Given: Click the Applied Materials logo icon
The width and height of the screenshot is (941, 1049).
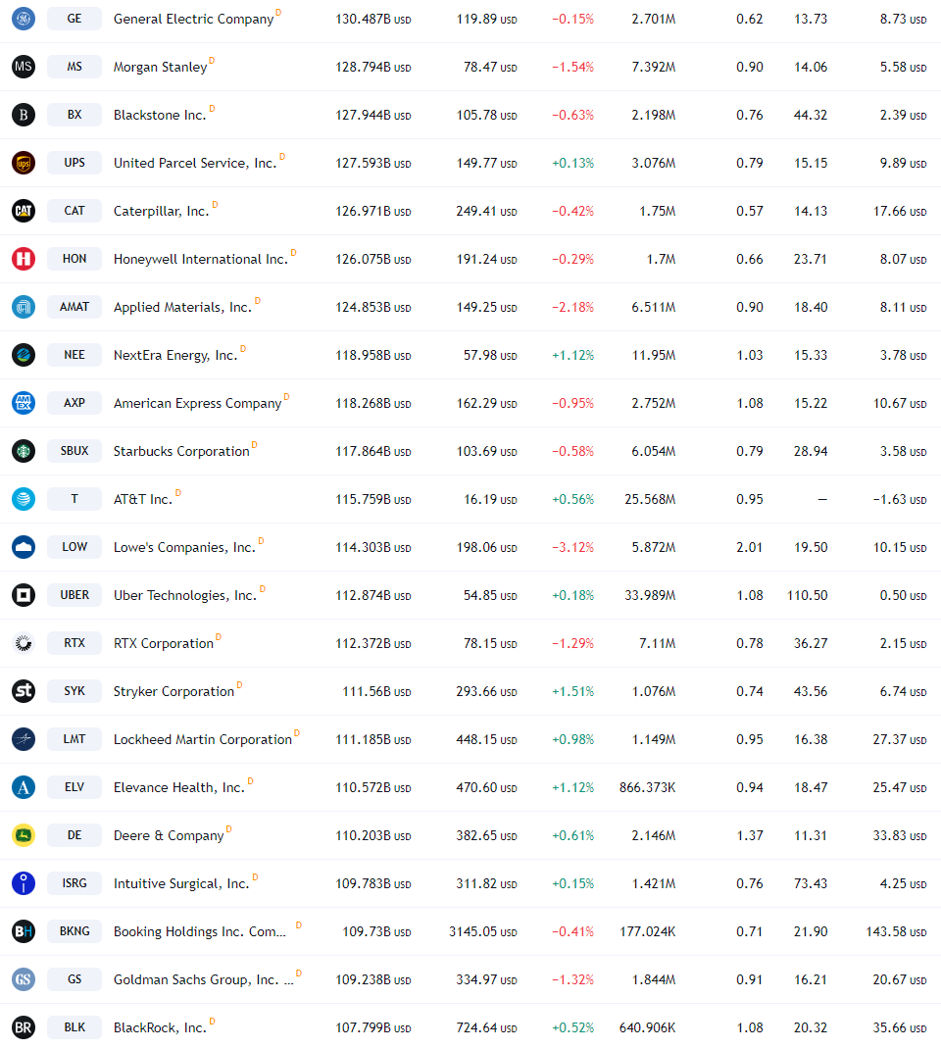Looking at the screenshot, I should 24,307.
